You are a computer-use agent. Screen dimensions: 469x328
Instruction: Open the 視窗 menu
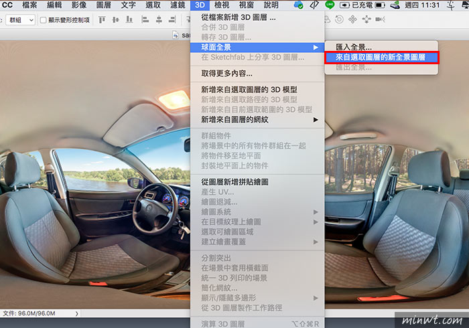[x=247, y=5]
